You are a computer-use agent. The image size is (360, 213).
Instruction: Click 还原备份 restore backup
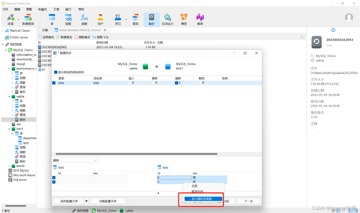46,37
